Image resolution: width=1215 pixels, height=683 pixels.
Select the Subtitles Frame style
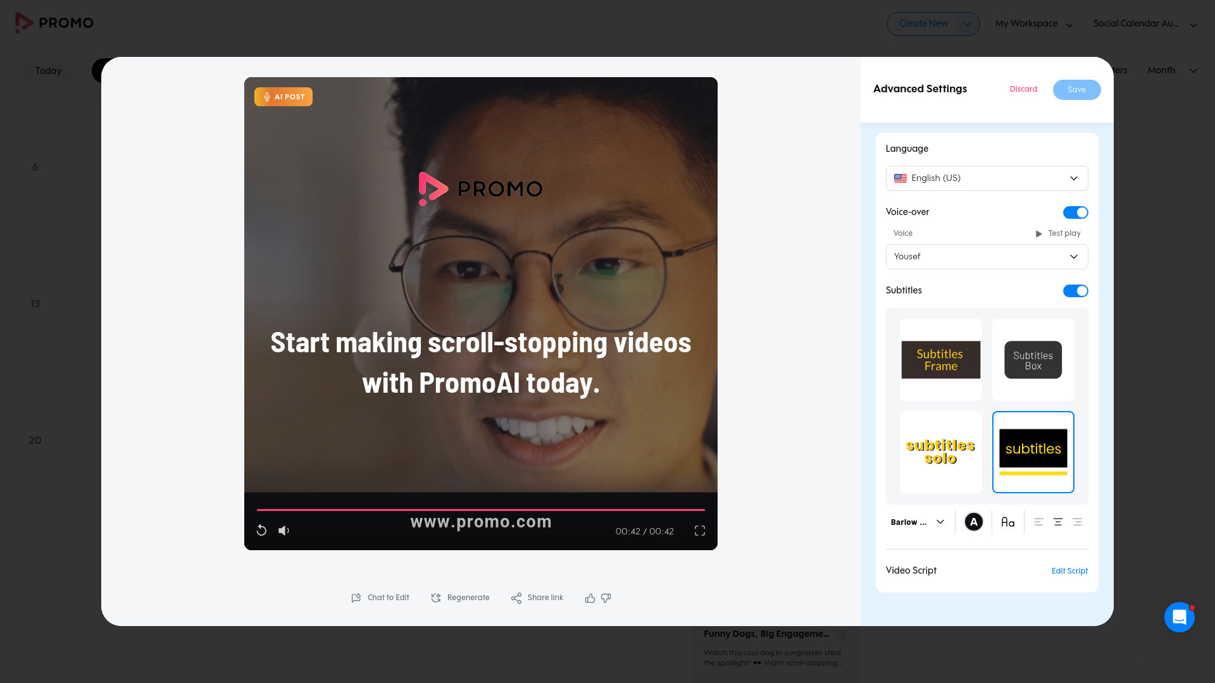[x=940, y=360]
